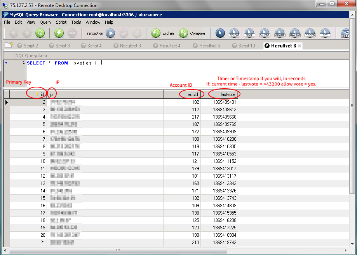The image size is (357, 255).
Task: Select lastvote cell 1369419743
Action: [219, 243]
